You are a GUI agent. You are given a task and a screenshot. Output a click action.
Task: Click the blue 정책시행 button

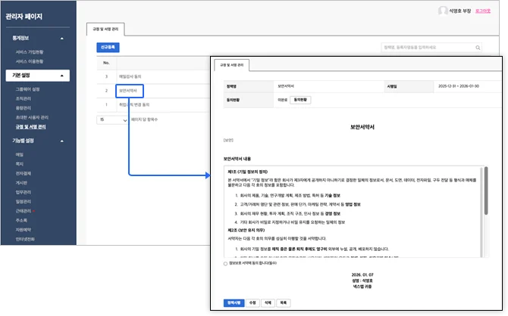click(234, 302)
